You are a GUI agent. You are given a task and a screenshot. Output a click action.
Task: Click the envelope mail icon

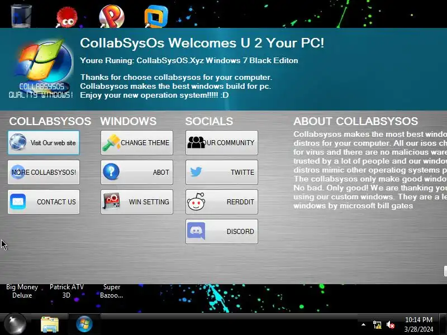(18, 202)
